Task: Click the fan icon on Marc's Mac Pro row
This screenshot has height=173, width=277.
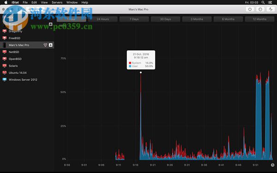Action: click(45, 45)
